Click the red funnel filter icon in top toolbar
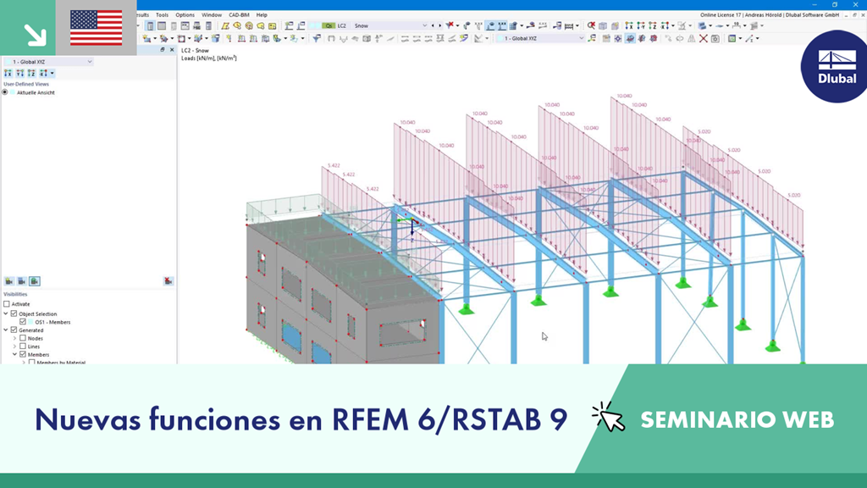The height and width of the screenshot is (488, 867). pos(450,26)
